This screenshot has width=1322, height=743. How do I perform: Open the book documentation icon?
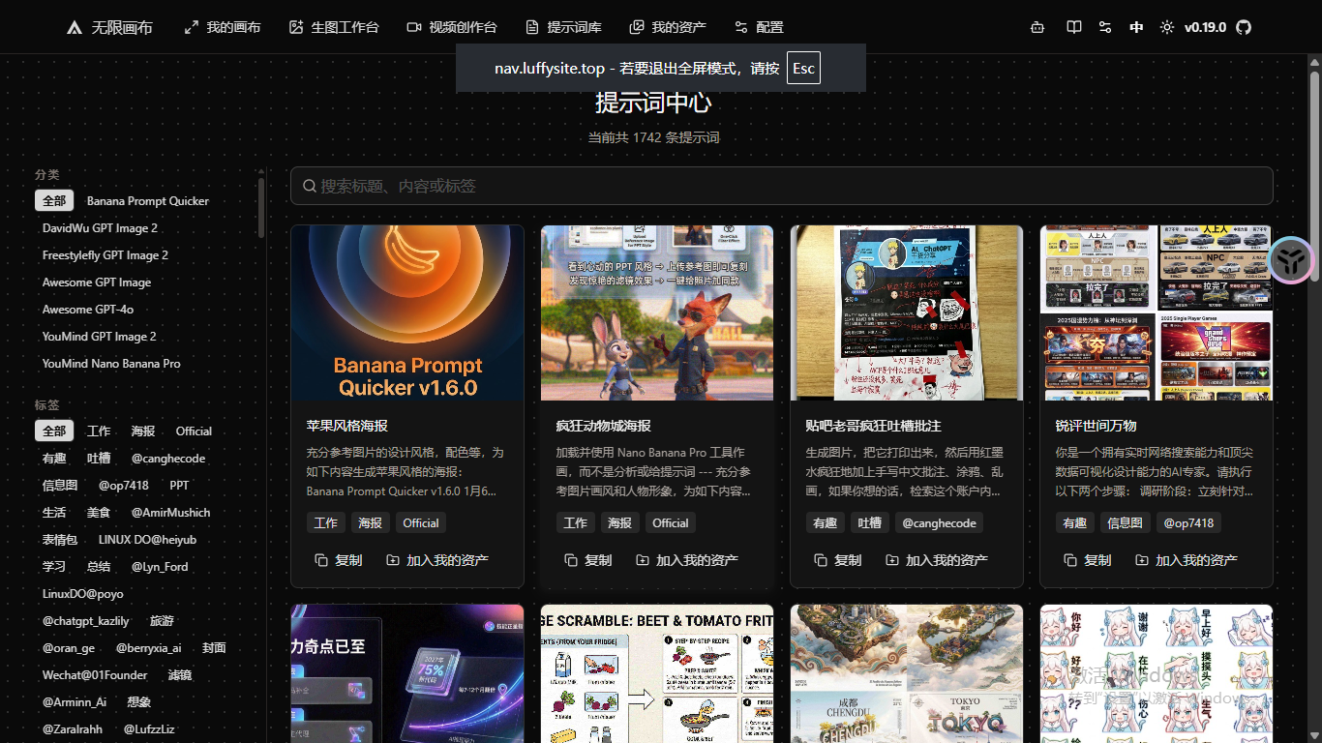pos(1074,27)
